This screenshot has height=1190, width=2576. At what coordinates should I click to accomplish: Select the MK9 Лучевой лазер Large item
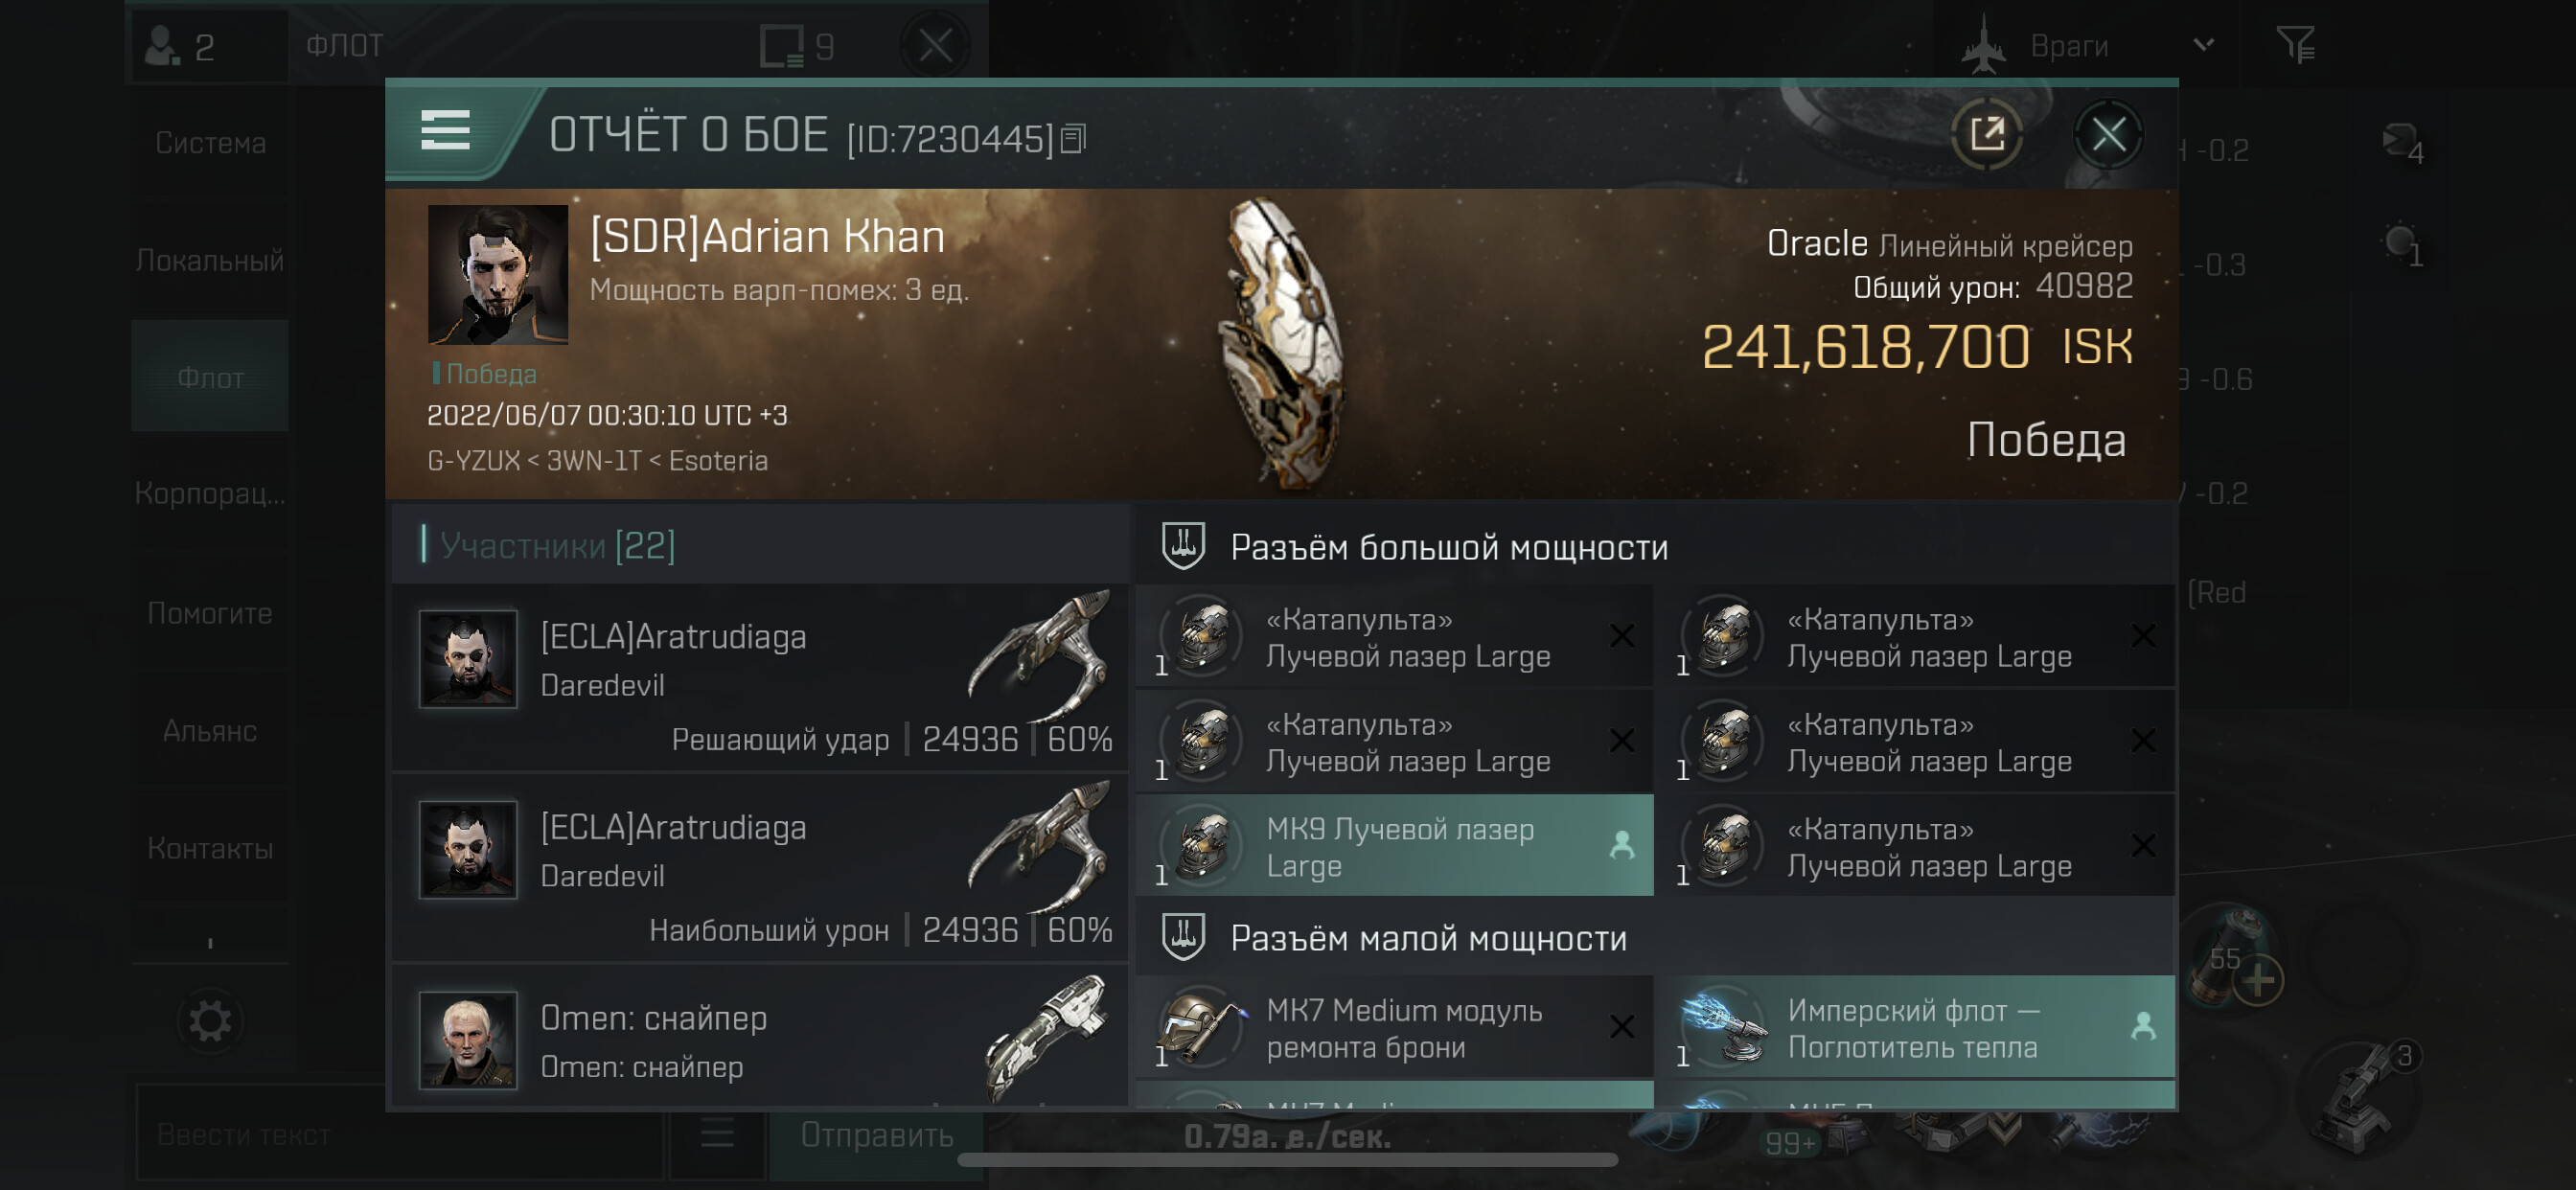point(1394,846)
